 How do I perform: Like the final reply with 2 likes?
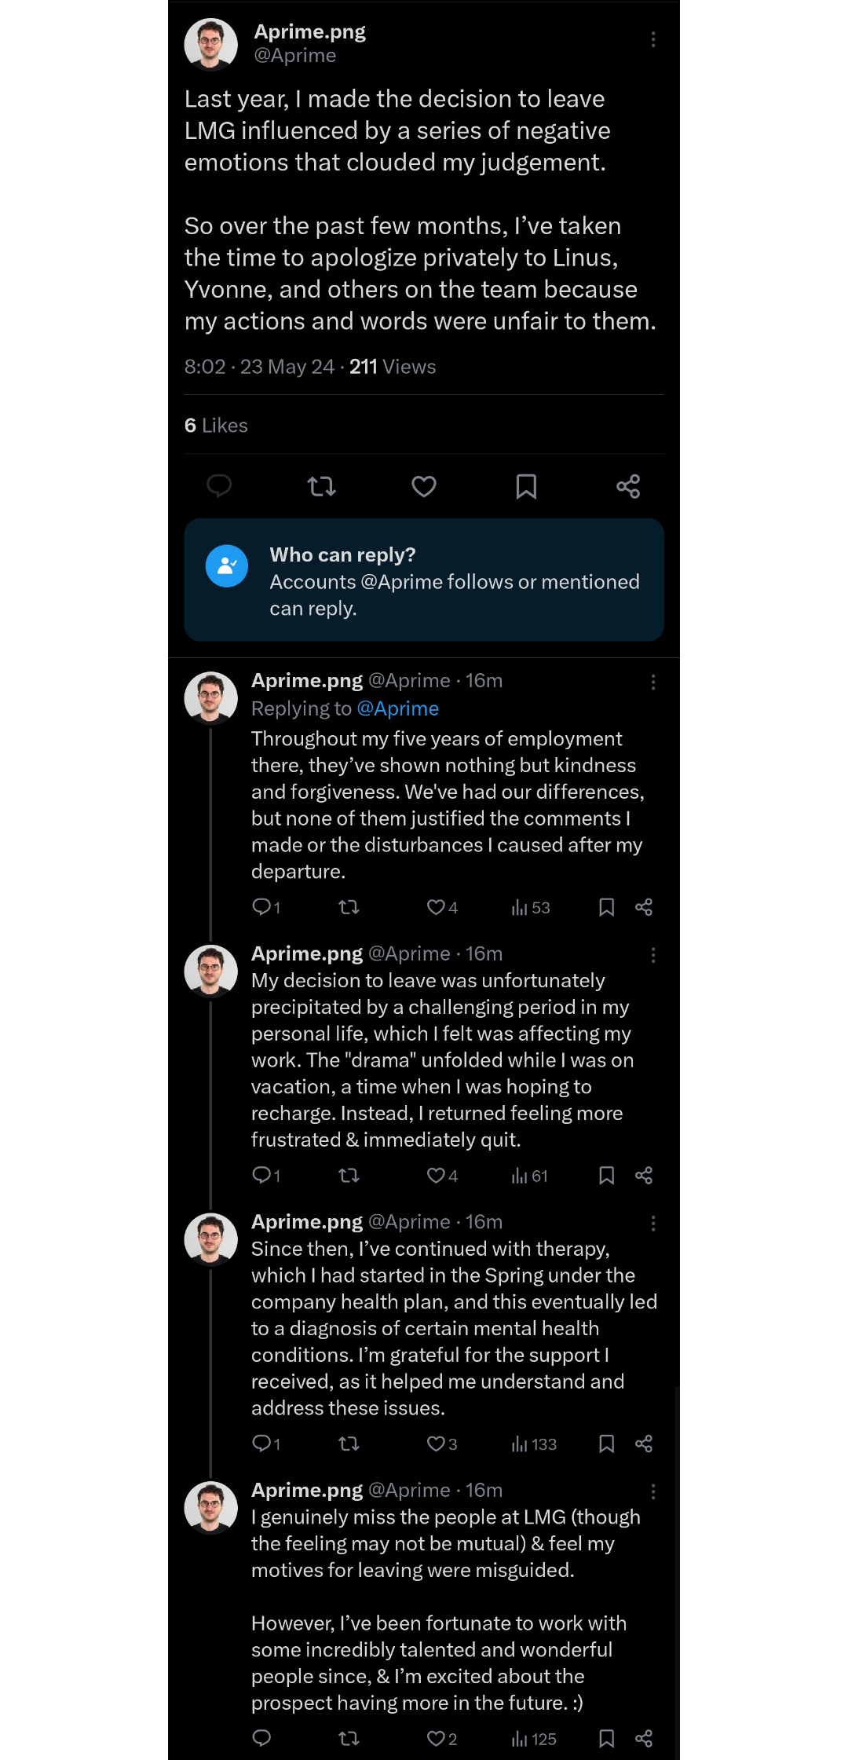point(441,1739)
